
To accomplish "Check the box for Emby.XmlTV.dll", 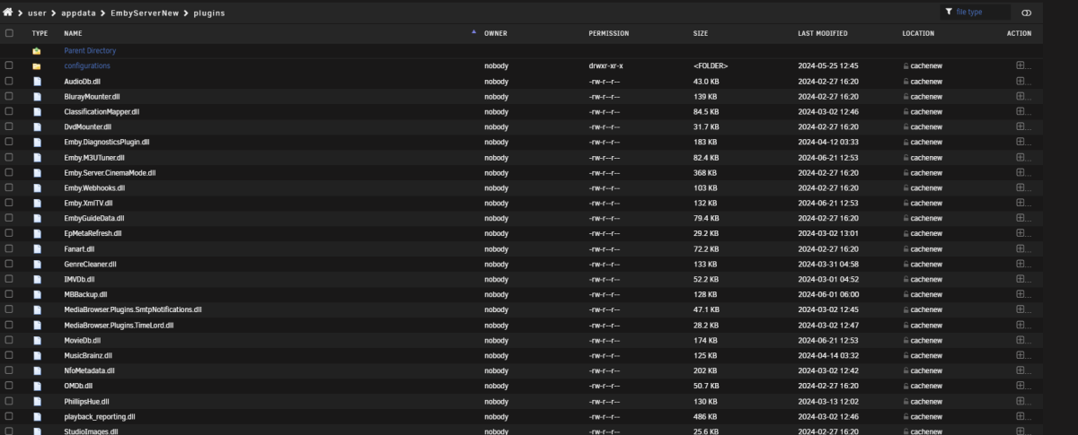I will click(x=9, y=204).
